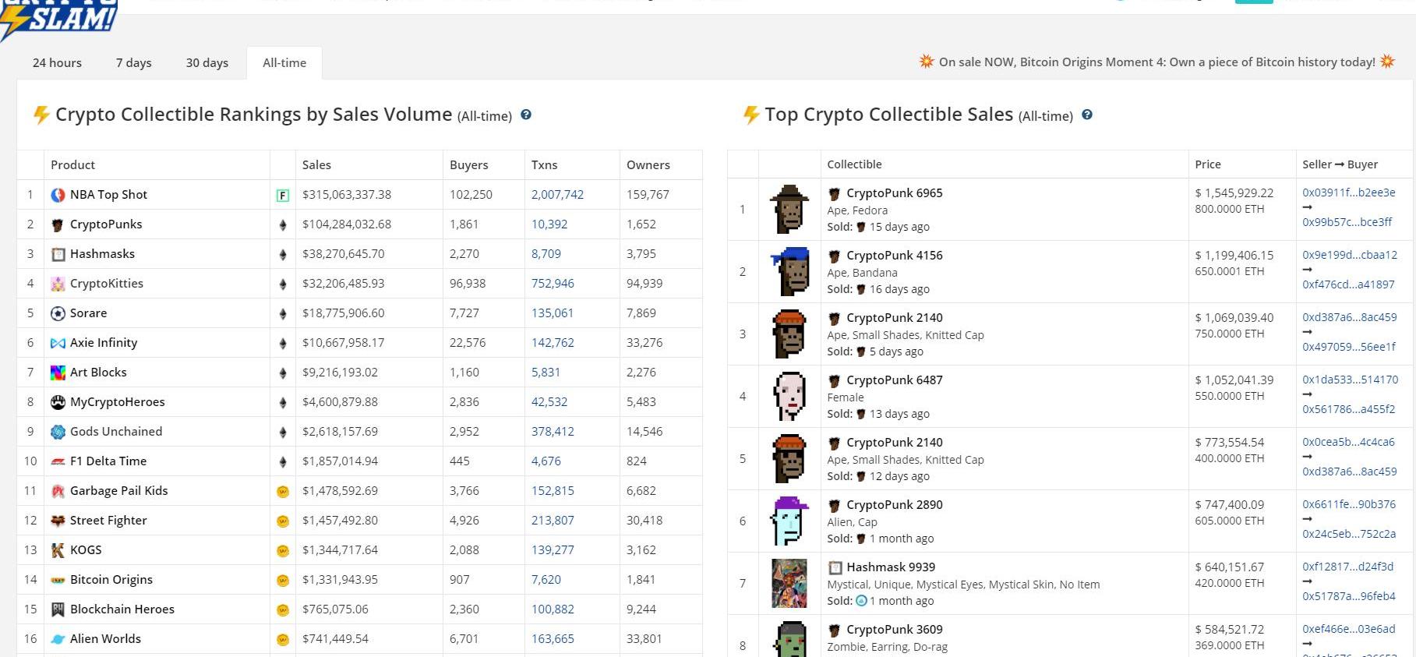Open Hashmasks product link
This screenshot has width=1416, height=657.
(x=102, y=254)
